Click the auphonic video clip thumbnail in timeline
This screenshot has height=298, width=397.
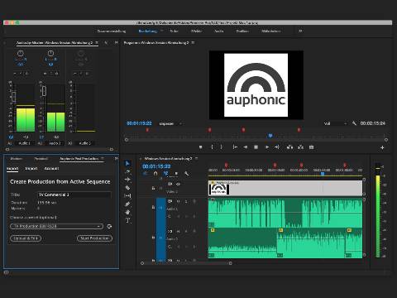[x=218, y=190]
